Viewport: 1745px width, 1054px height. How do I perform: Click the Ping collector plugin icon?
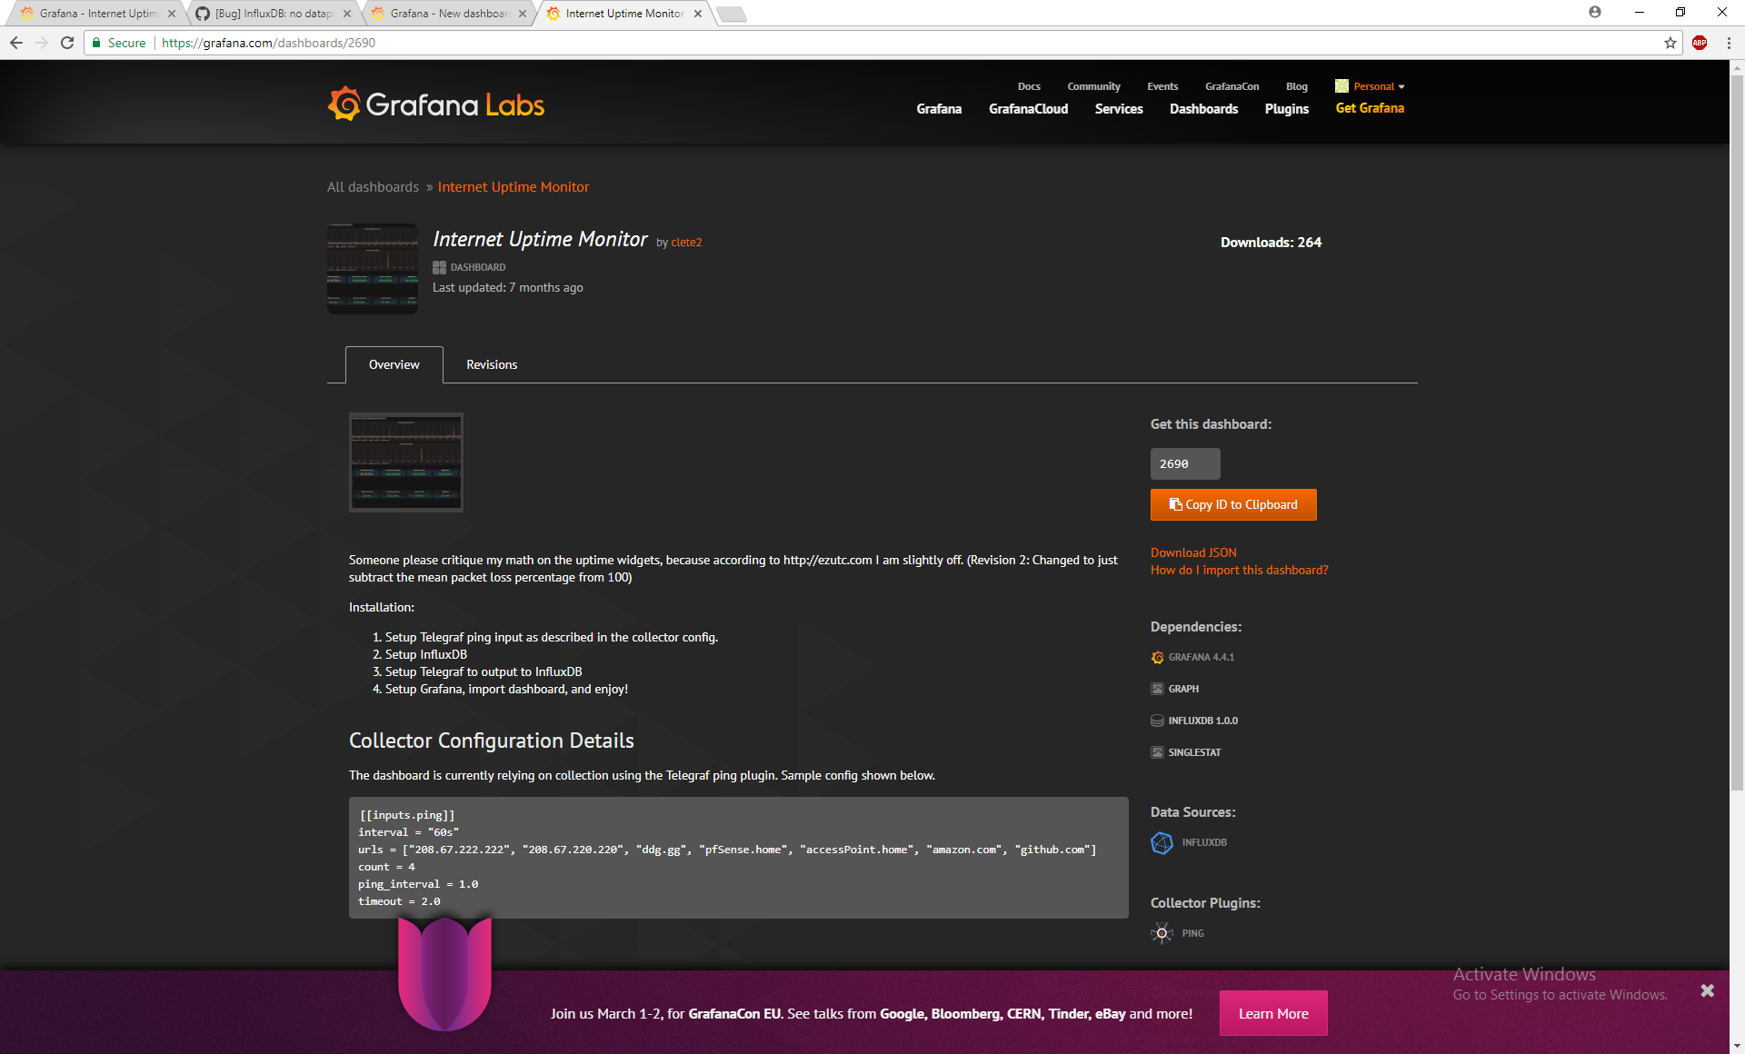1162,933
